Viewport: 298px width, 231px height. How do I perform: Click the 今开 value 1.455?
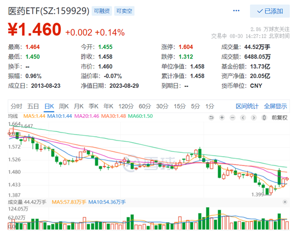tap(105, 47)
